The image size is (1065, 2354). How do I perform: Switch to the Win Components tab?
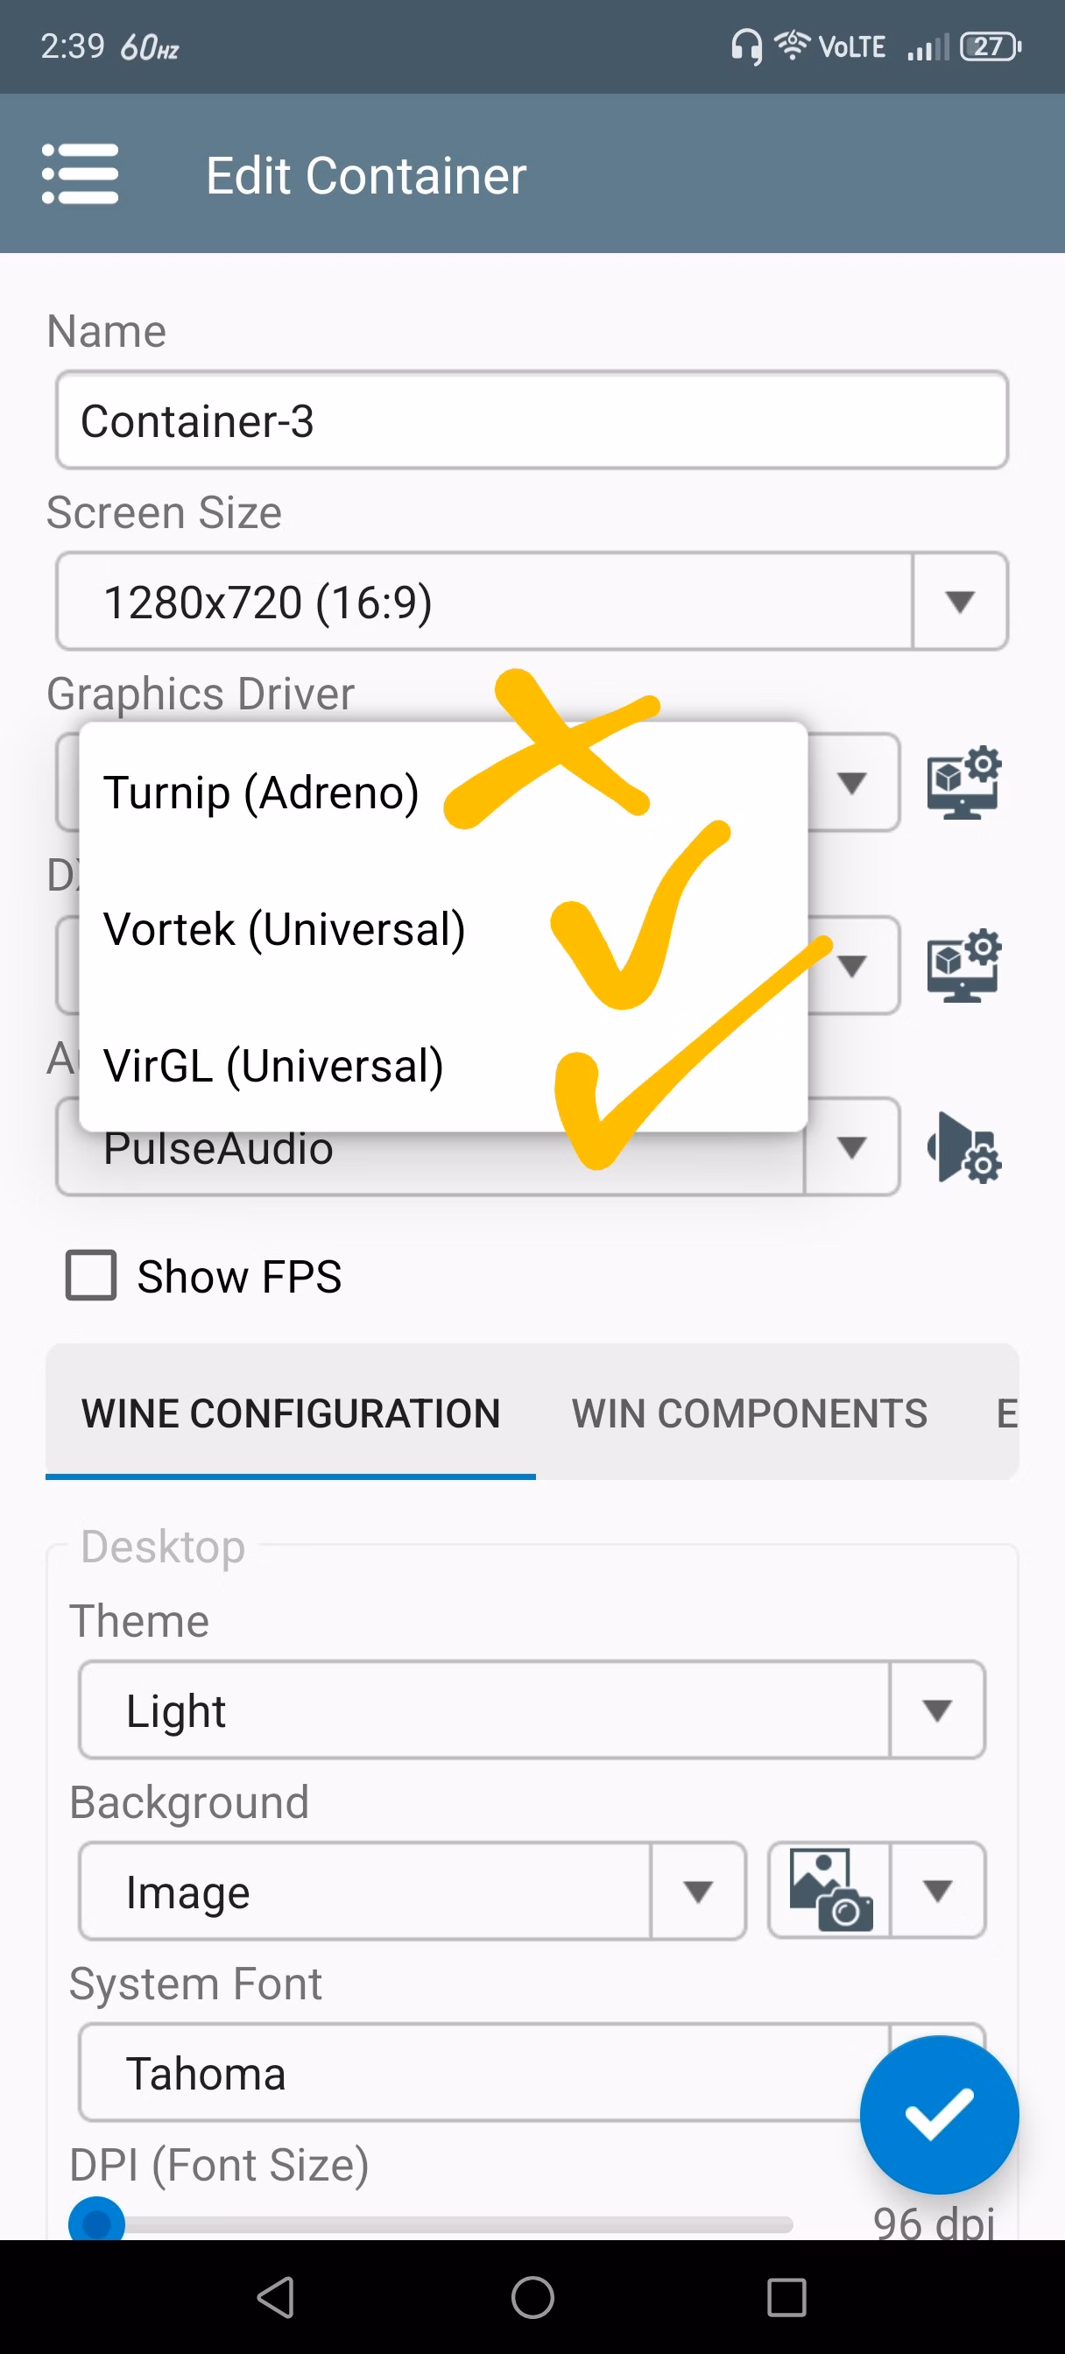(x=749, y=1413)
